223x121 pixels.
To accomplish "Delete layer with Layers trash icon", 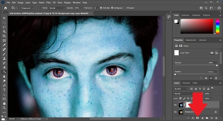I will click(x=216, y=118).
